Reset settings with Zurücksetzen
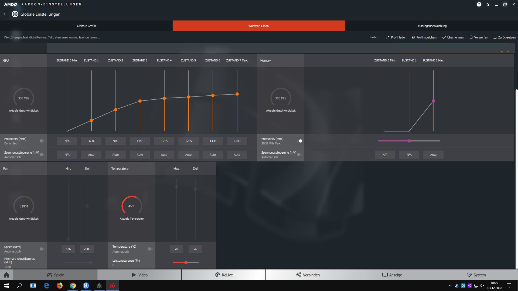The width and height of the screenshot is (518, 291). (x=504, y=37)
